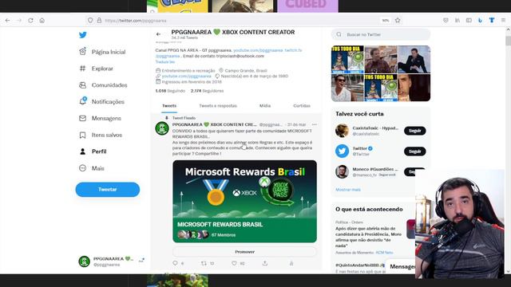Click the 2.174 Seguidores count
The height and width of the screenshot is (287, 511).
pyautogui.click(x=208, y=91)
